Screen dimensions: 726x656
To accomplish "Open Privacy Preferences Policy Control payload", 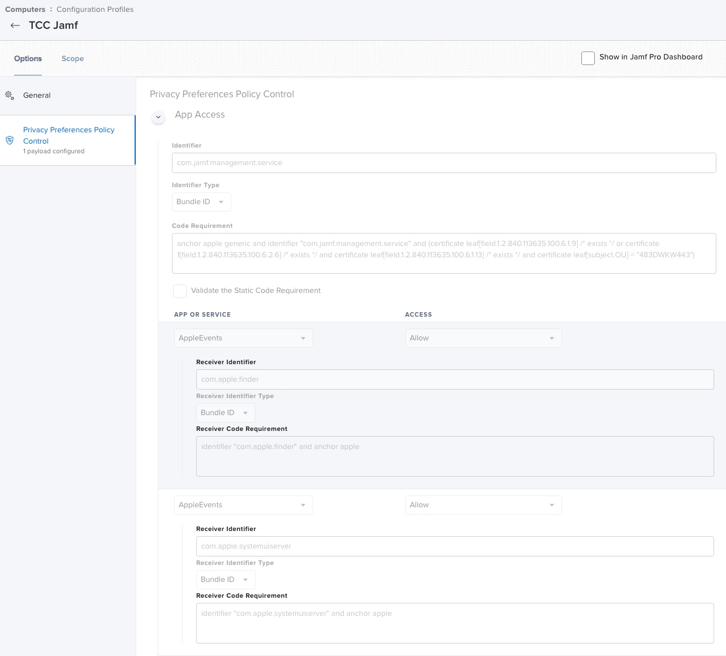I will tap(68, 140).
